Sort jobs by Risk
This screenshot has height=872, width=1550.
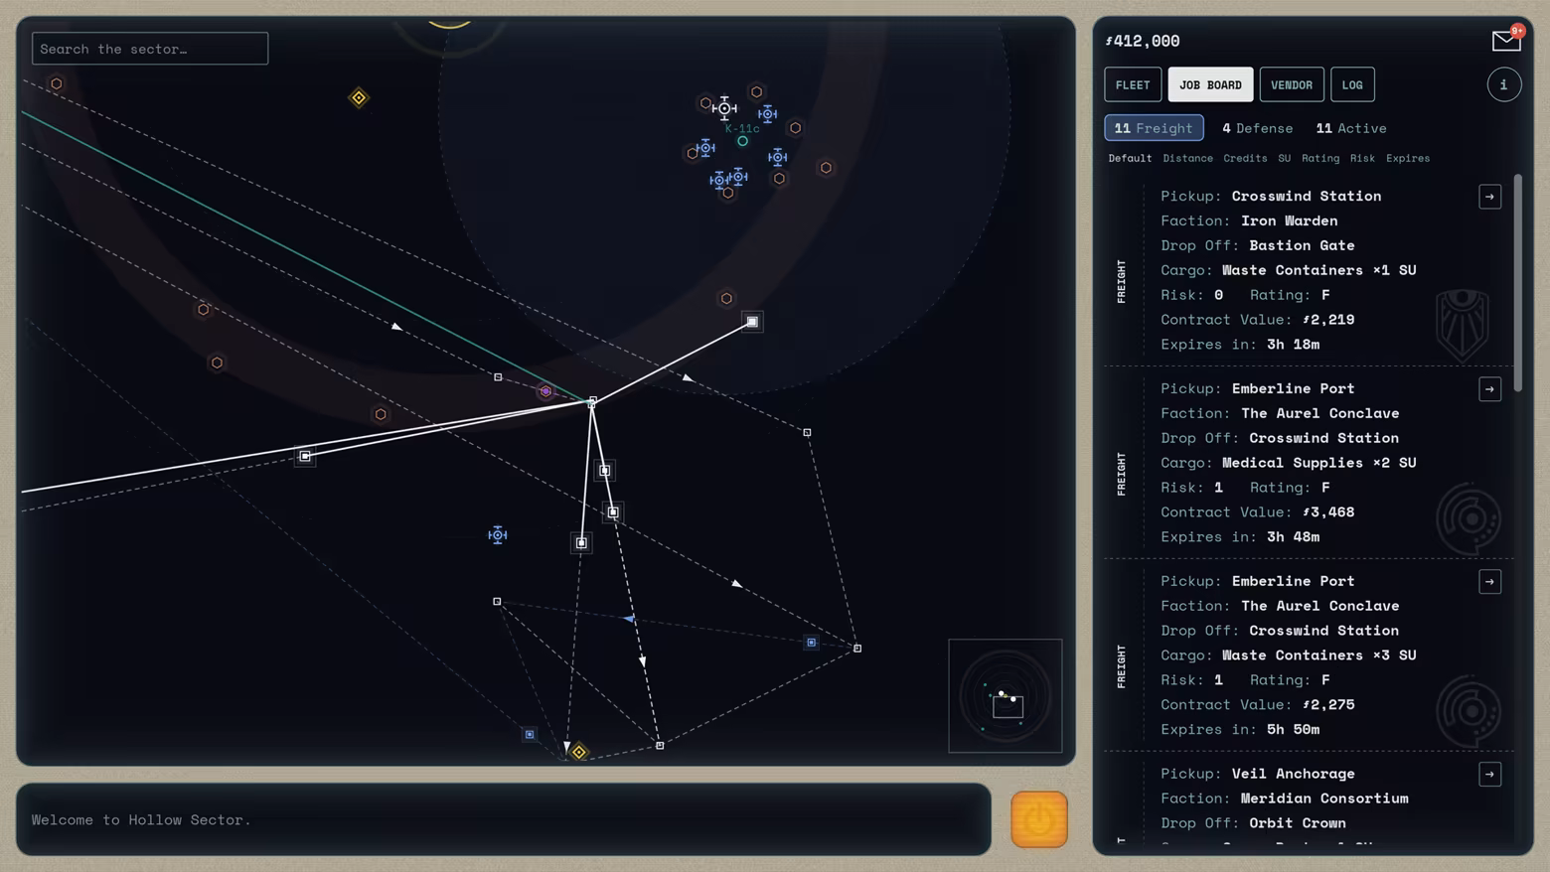(1362, 158)
